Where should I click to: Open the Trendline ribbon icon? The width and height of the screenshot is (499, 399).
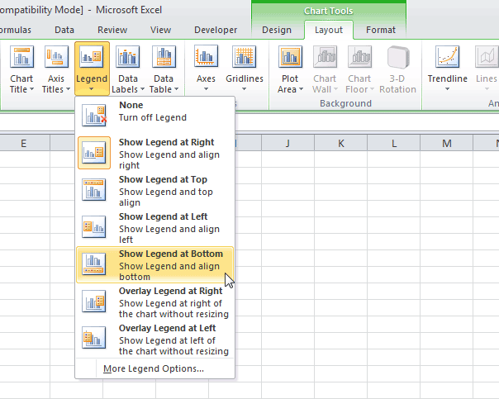pyautogui.click(x=448, y=57)
